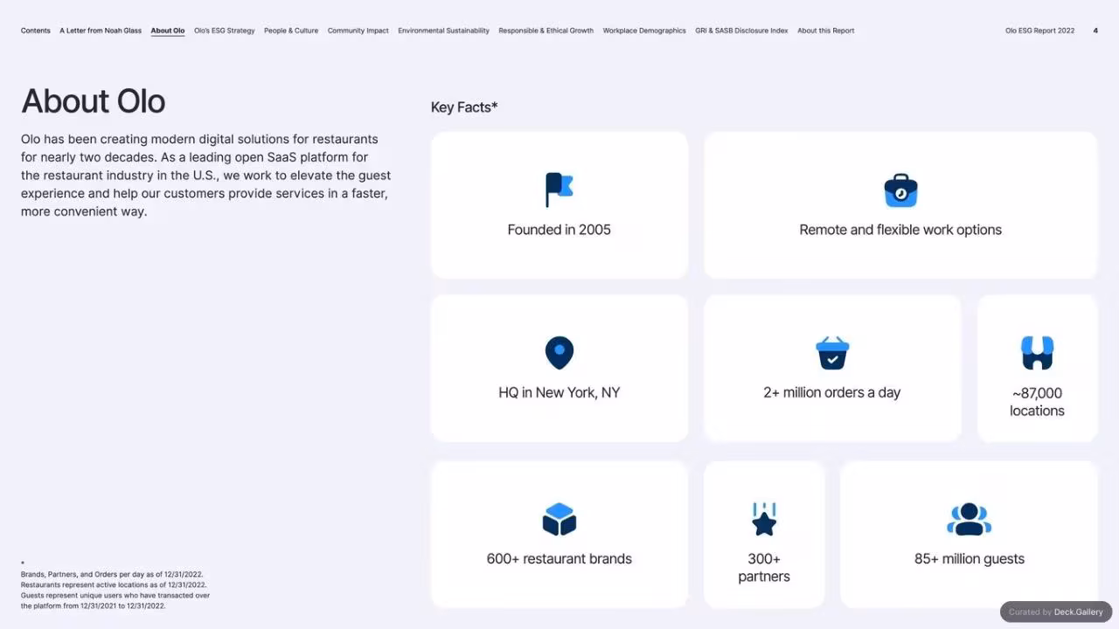This screenshot has height=629, width=1119.
Task: Click HQ in New York, NY text
Action: (559, 392)
